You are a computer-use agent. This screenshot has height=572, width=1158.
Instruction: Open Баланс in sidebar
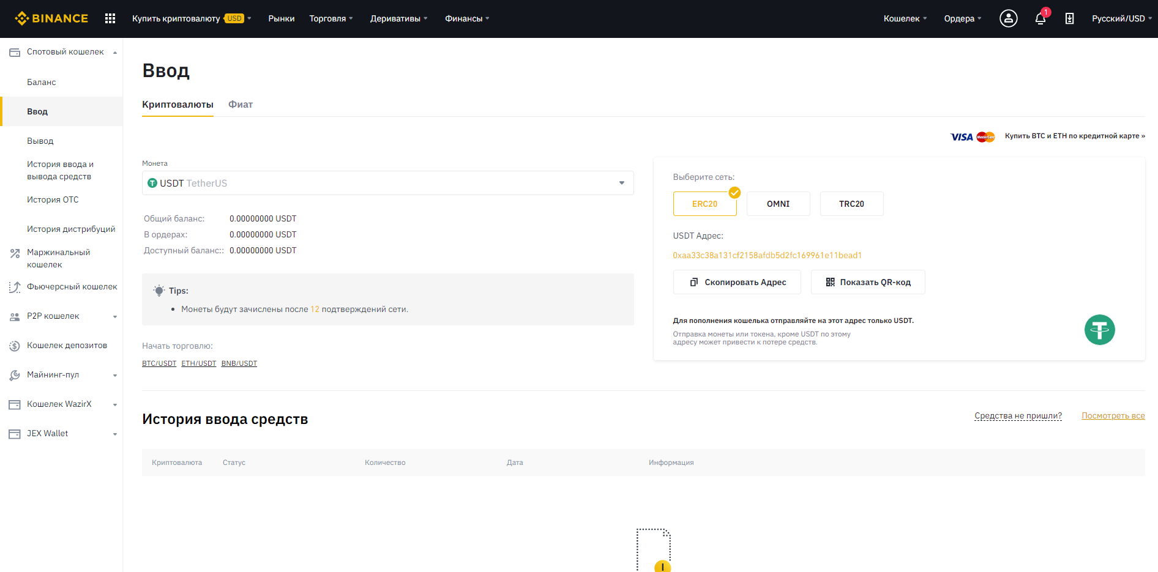click(42, 82)
